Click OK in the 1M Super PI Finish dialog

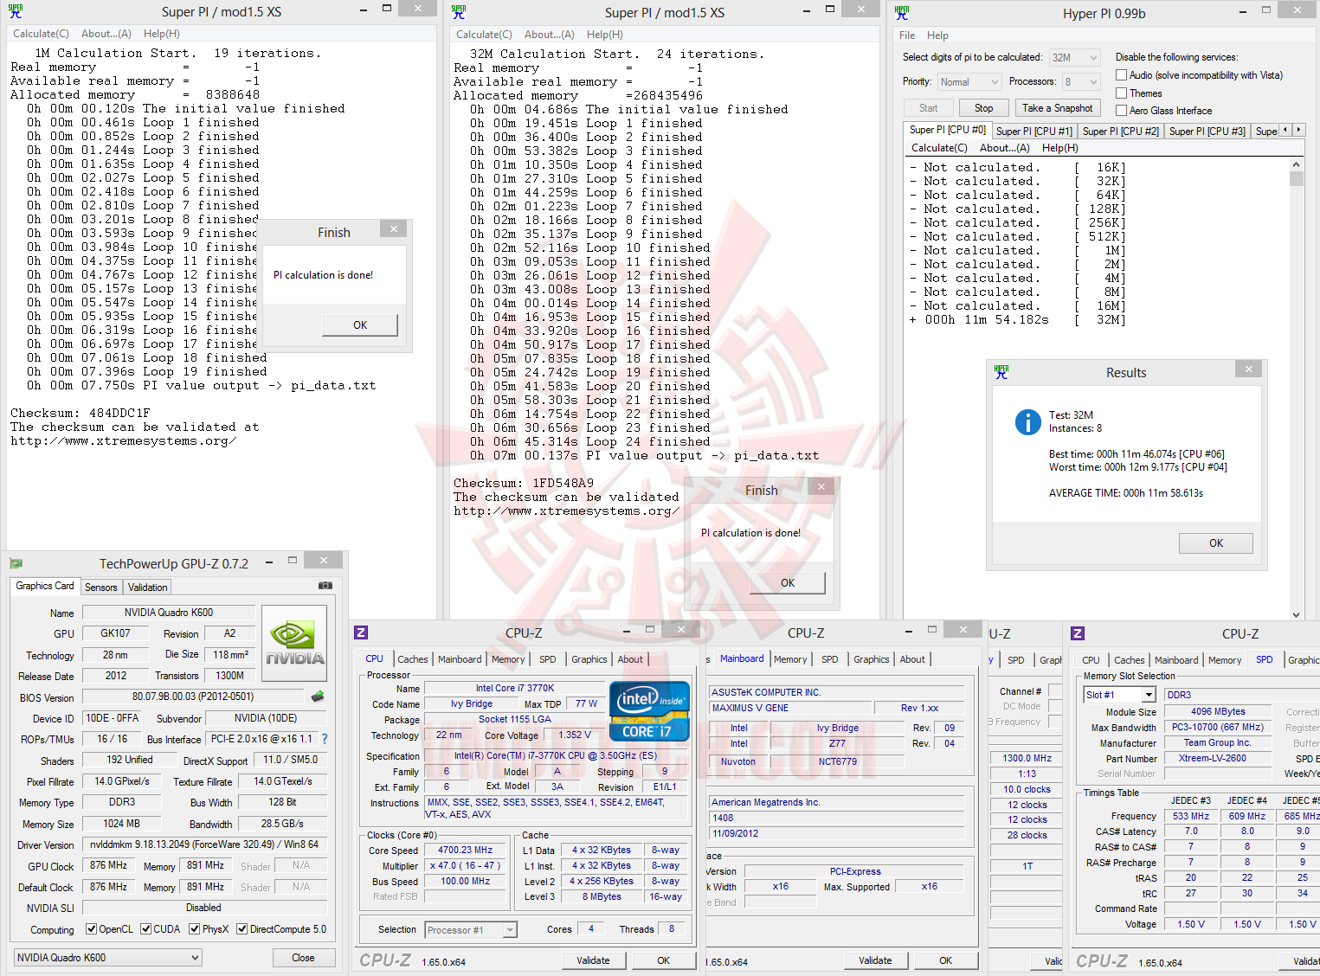pos(360,325)
